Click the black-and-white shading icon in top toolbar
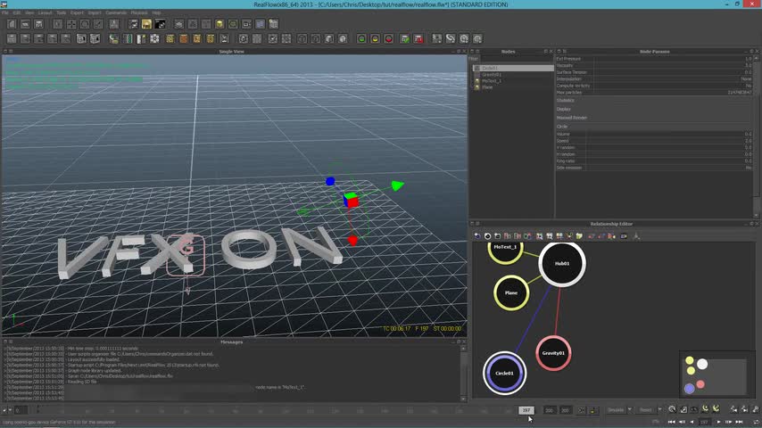Screen dimensions: 762x428 click(x=160, y=24)
